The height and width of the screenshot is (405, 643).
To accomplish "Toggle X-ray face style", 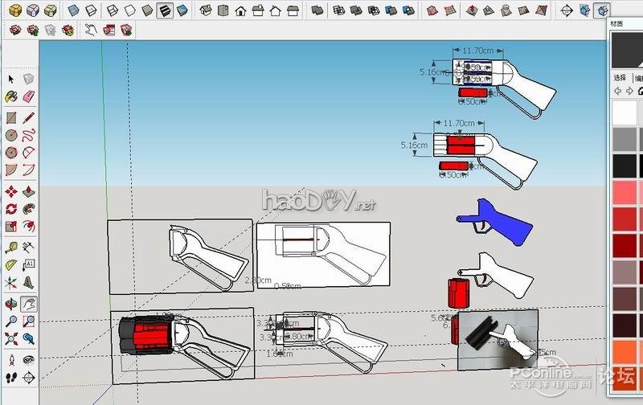I will pyautogui.click(x=74, y=10).
